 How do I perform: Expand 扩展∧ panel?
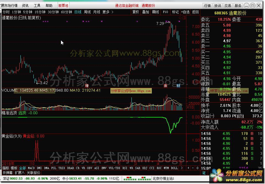click(x=20, y=173)
